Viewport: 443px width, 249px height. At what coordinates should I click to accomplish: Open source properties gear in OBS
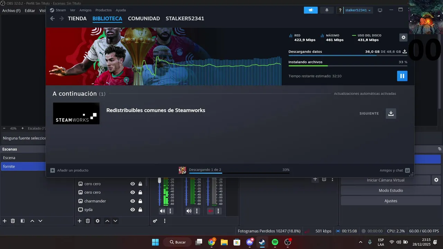pyautogui.click(x=98, y=221)
